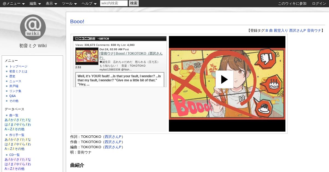
Task: Open その他 under the メニュー list
Action: pyautogui.click(x=14, y=101)
